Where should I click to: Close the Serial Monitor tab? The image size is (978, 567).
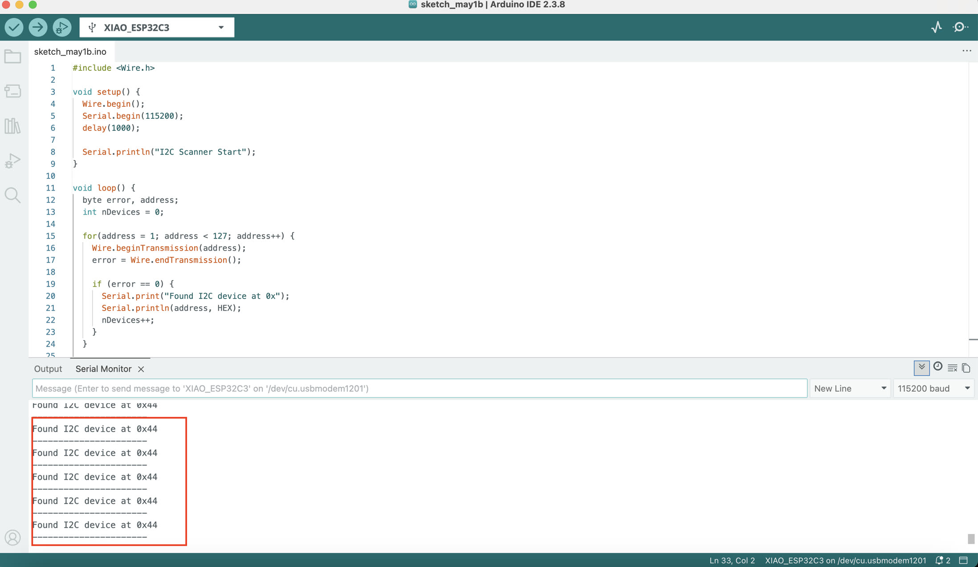tap(141, 369)
